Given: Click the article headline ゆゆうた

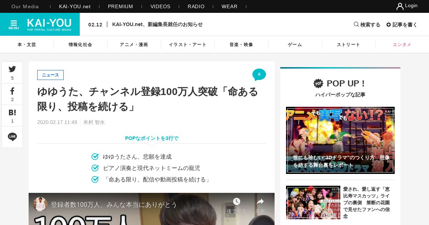Looking at the screenshot, I should pos(148,99).
